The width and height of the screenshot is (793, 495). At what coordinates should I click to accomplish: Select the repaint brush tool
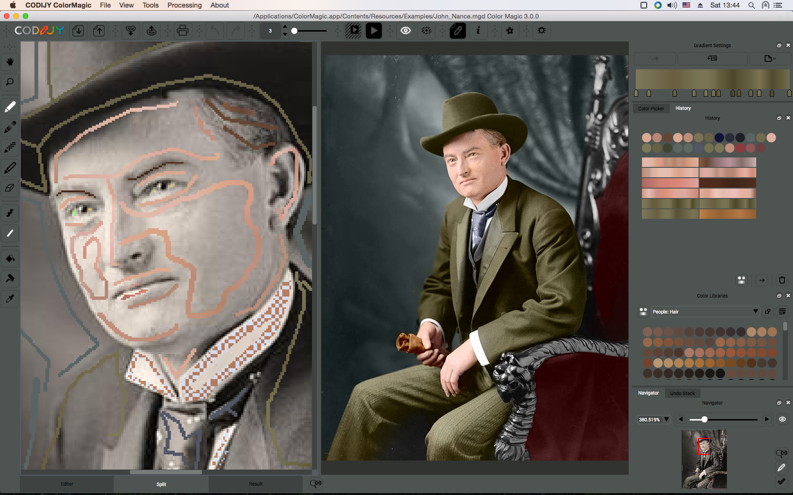tap(10, 213)
